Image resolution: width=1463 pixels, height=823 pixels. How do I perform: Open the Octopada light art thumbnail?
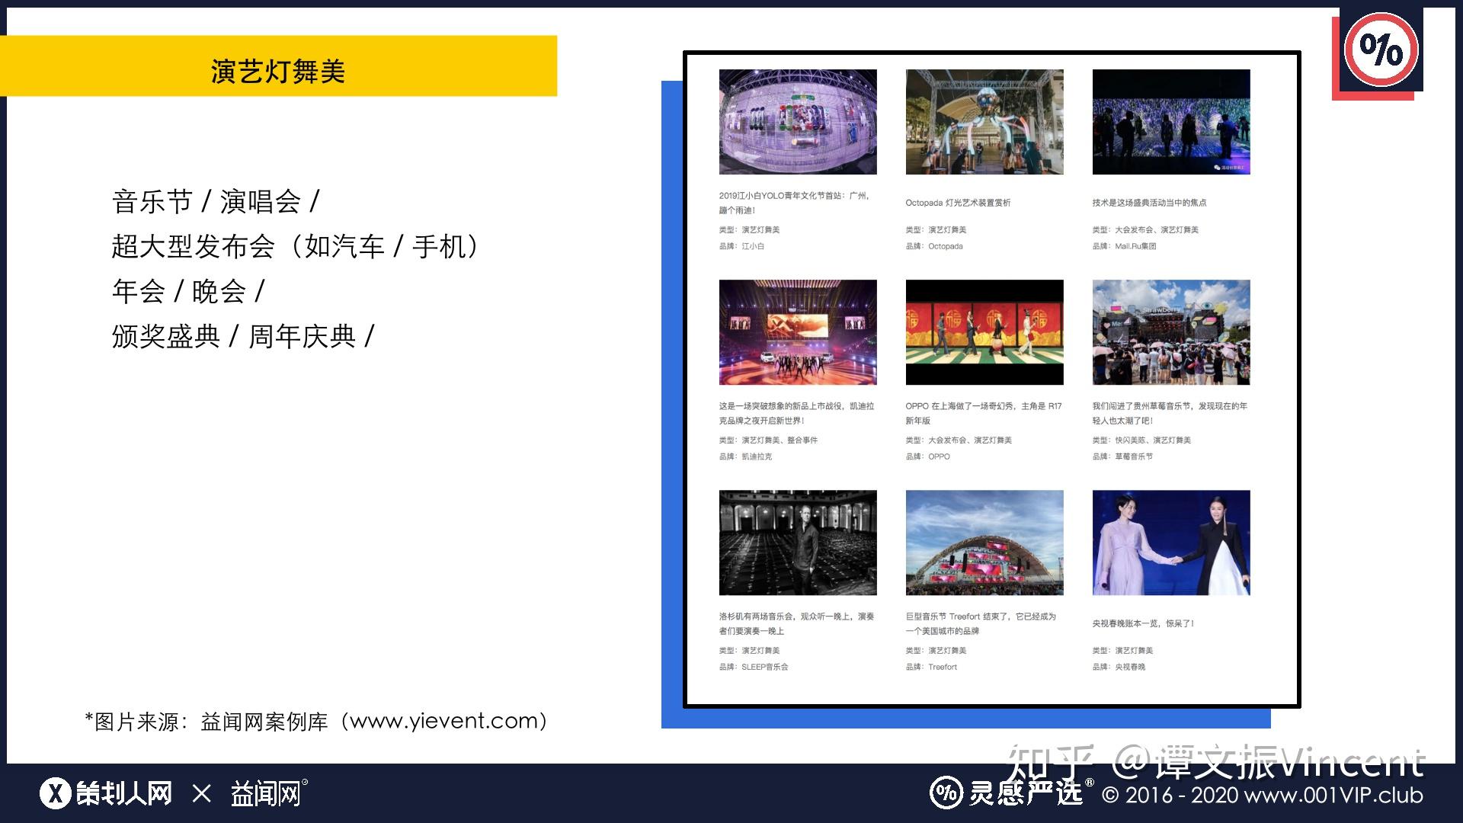[x=984, y=122]
